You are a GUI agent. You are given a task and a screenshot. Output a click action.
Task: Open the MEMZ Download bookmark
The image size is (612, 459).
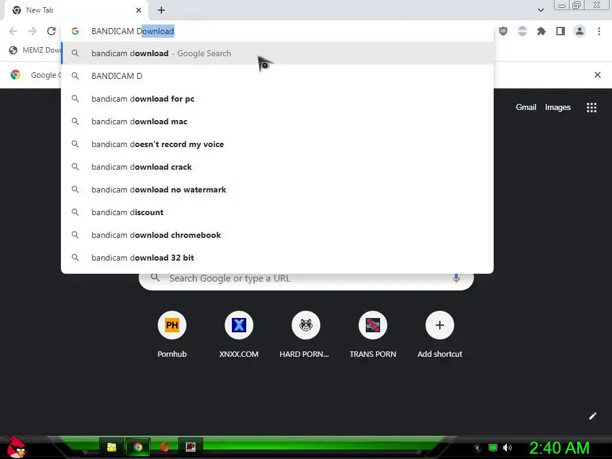(35, 50)
